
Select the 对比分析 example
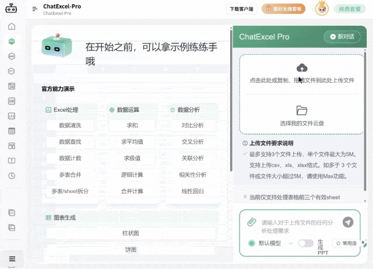[193, 125]
